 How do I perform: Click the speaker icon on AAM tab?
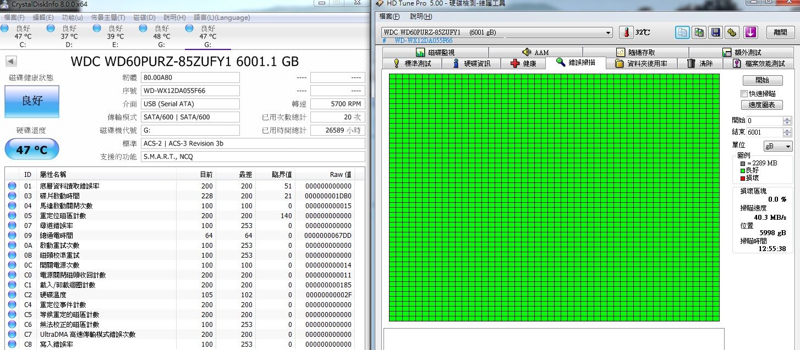[526, 52]
